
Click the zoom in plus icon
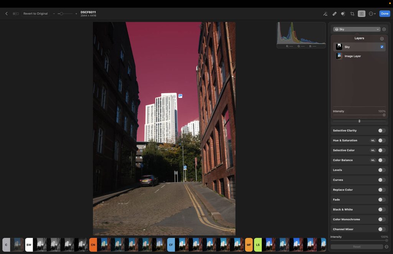(x=76, y=14)
